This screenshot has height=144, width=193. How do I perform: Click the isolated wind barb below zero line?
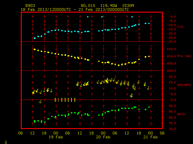coord(40,101)
